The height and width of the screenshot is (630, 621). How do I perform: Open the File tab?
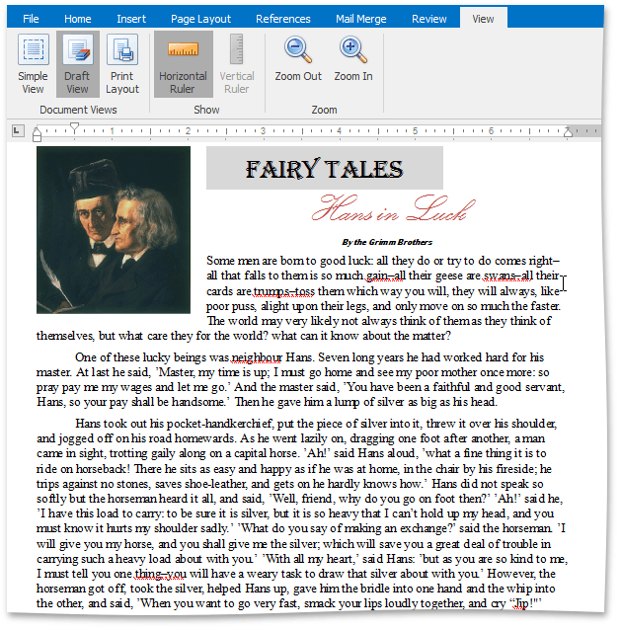point(31,19)
